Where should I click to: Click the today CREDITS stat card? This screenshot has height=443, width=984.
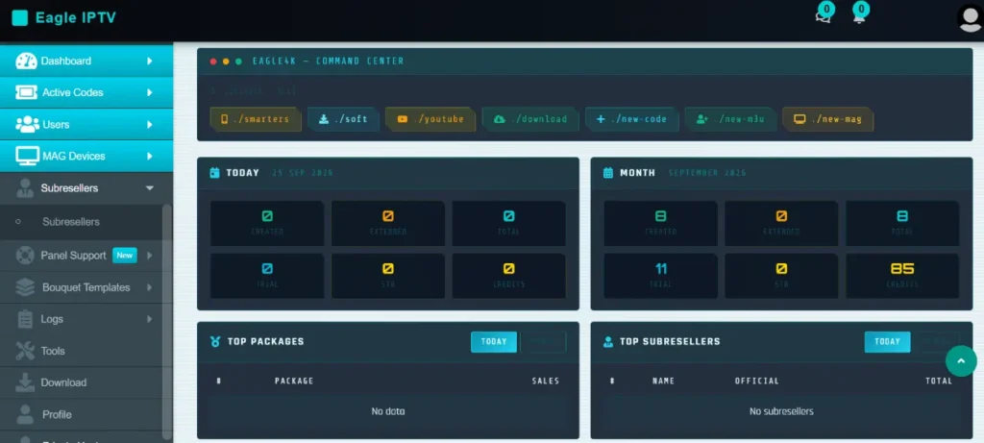pos(509,276)
